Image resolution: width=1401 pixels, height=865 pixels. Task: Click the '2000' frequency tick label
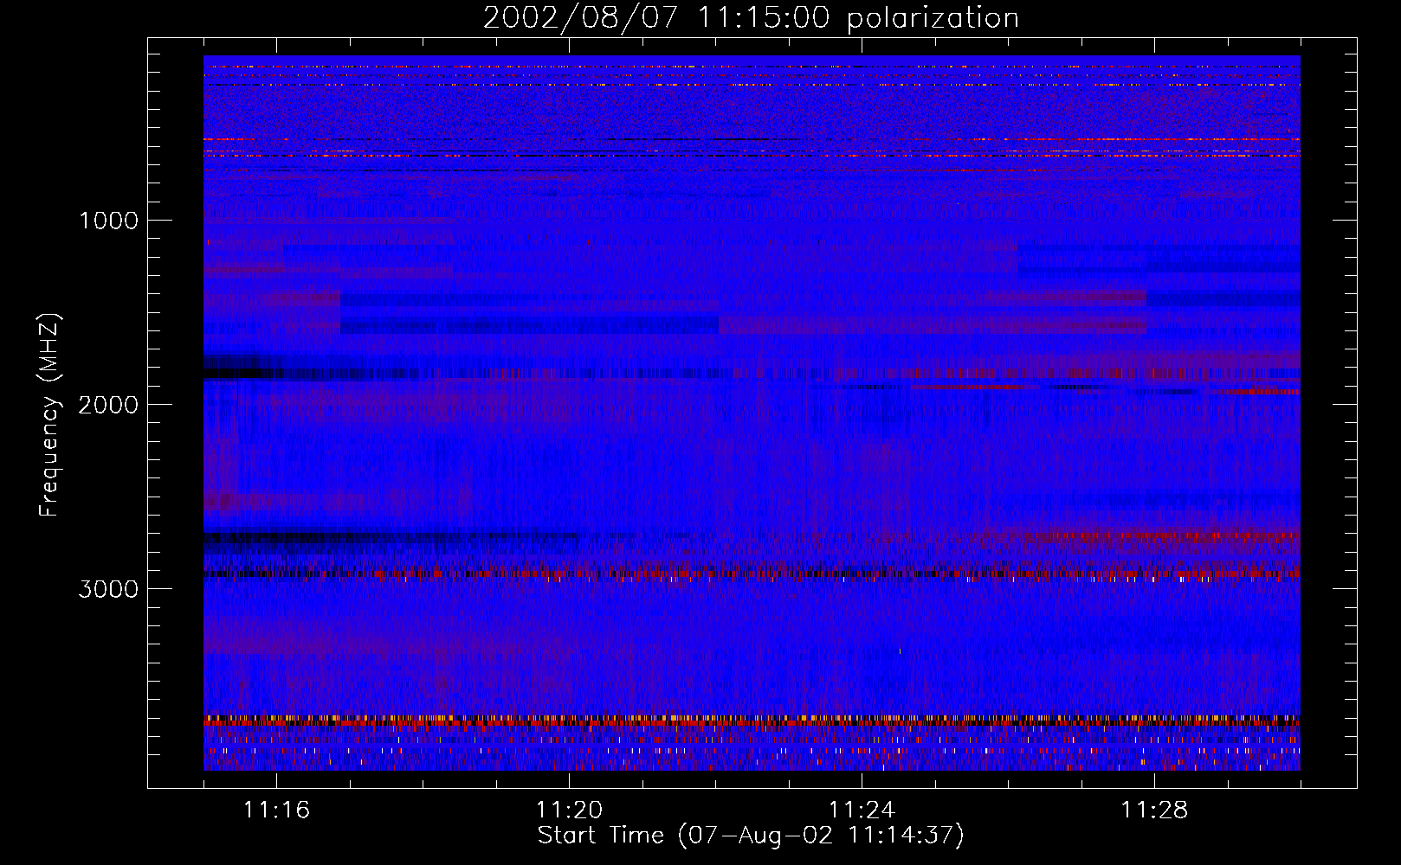[x=108, y=405]
